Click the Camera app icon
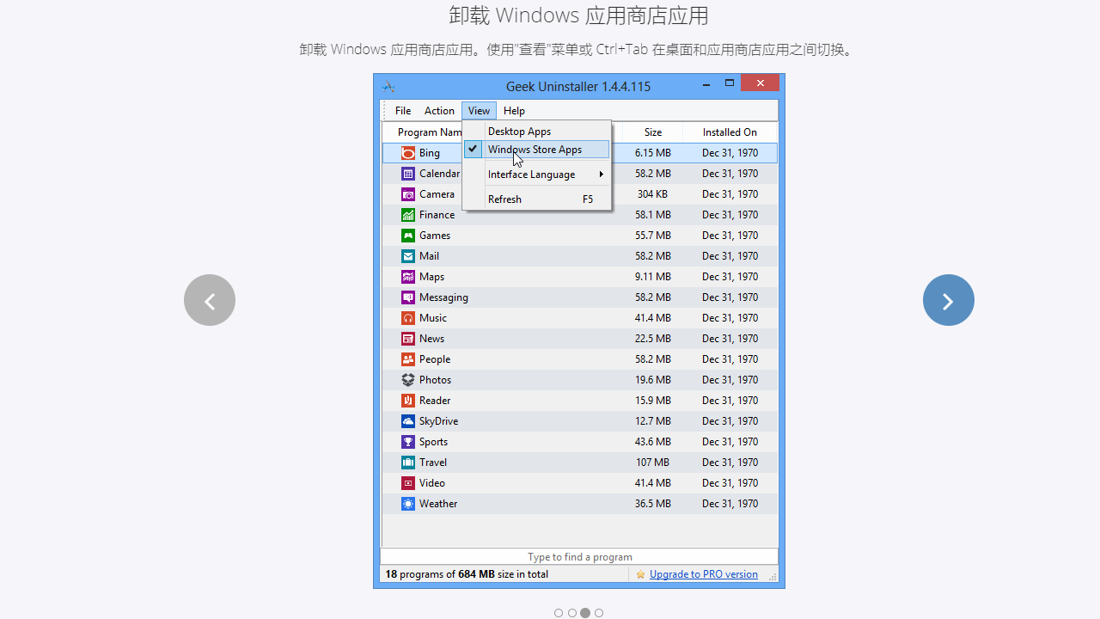Viewport: 1100px width, 619px height. pyautogui.click(x=407, y=194)
